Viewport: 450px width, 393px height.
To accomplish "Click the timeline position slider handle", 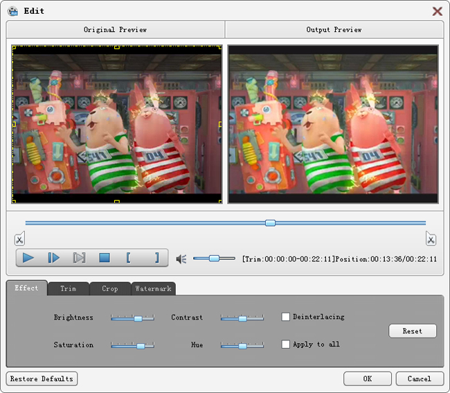I will pos(270,223).
